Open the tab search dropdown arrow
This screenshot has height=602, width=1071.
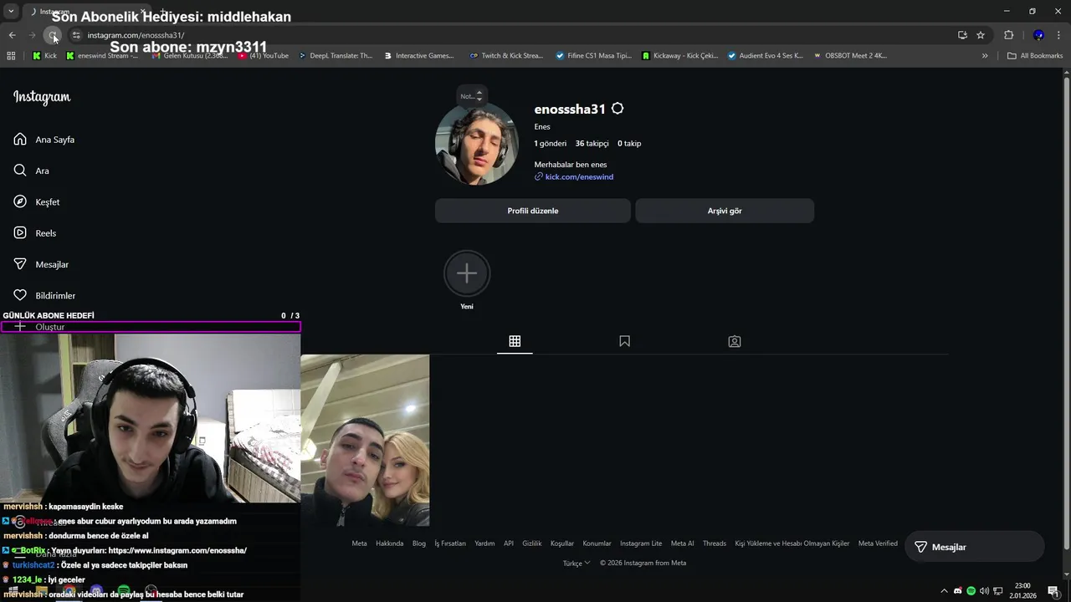[11, 12]
